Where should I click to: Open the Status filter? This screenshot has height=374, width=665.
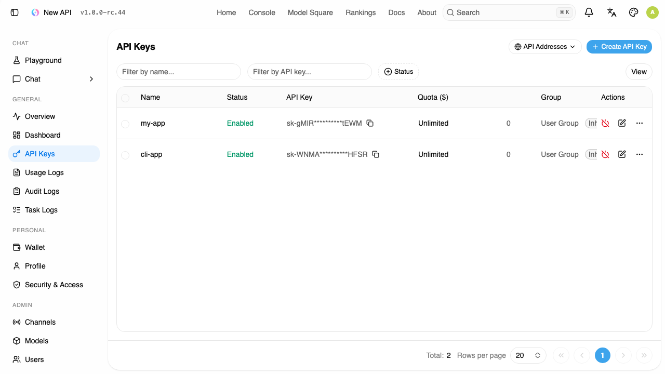click(x=398, y=72)
